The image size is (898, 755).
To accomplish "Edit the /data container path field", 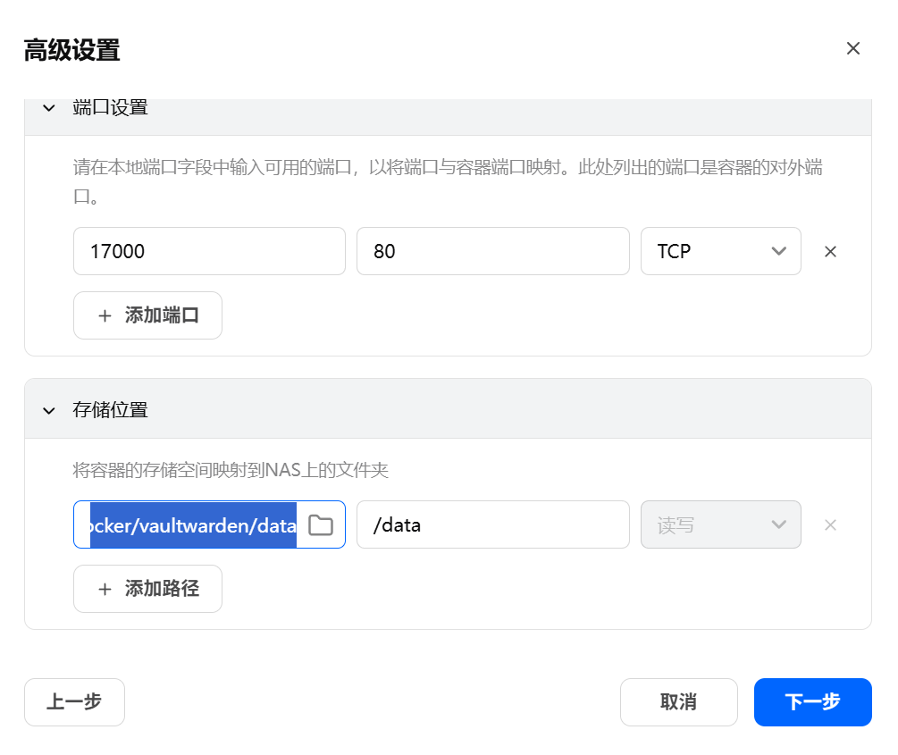I will tap(492, 524).
